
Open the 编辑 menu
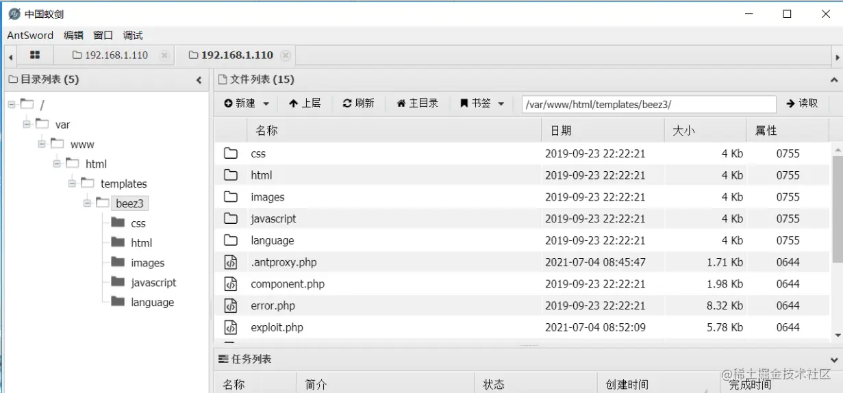(74, 36)
